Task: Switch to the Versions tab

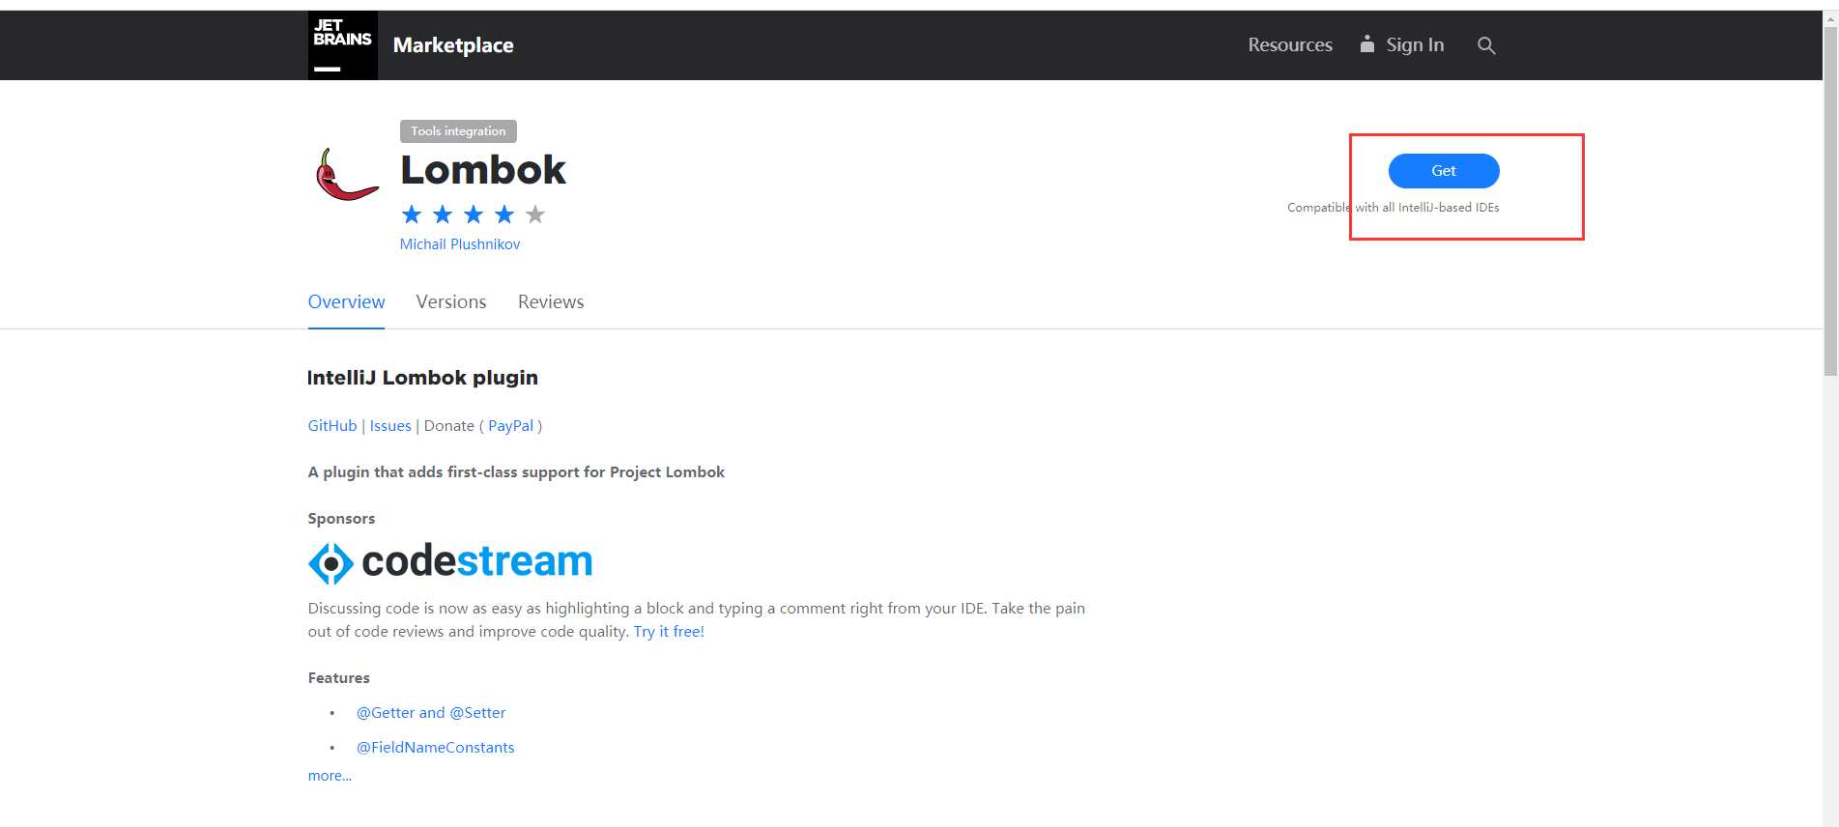Action: coord(451,301)
